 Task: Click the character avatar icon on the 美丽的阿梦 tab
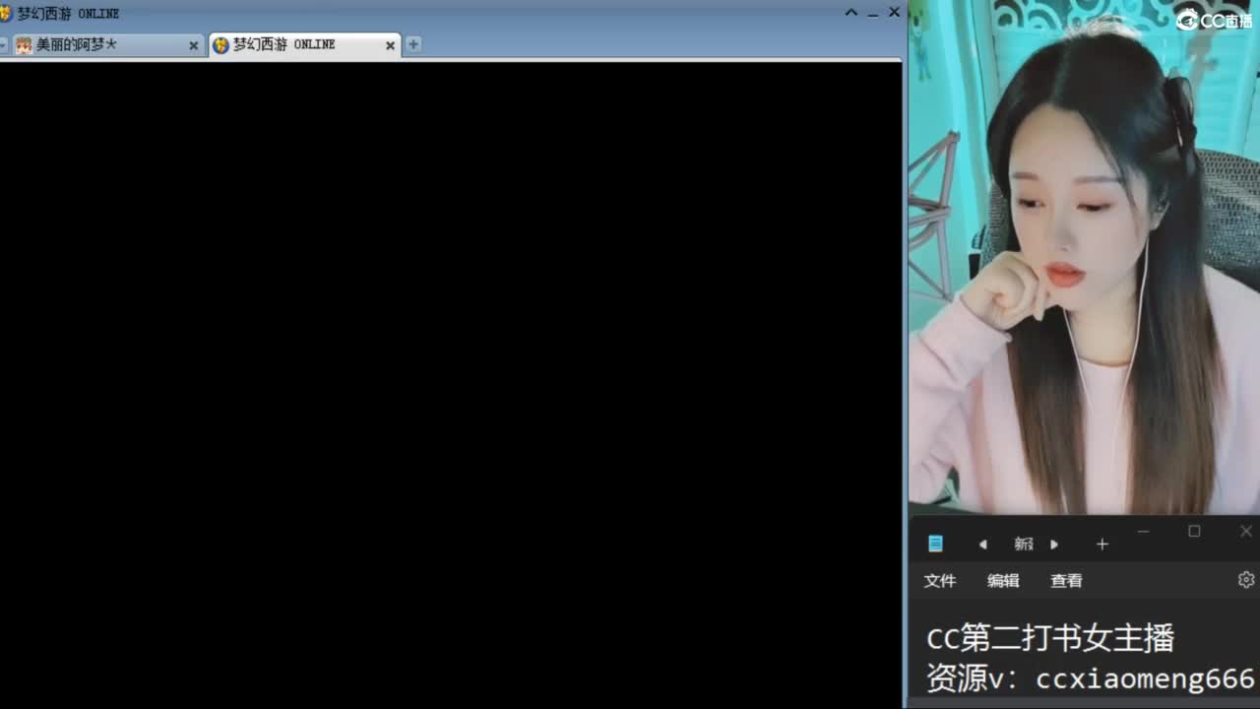(x=24, y=44)
